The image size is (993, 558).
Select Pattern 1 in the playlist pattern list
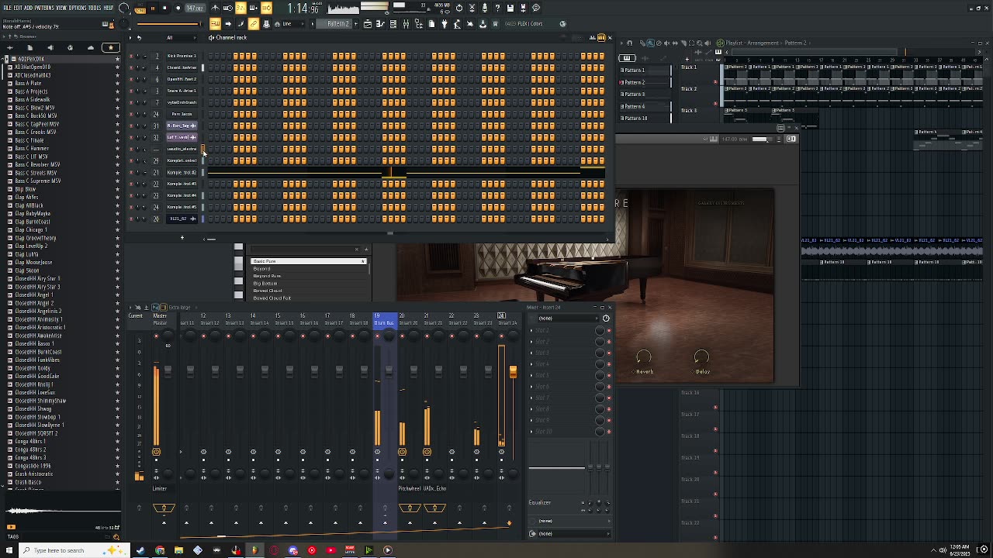point(645,70)
